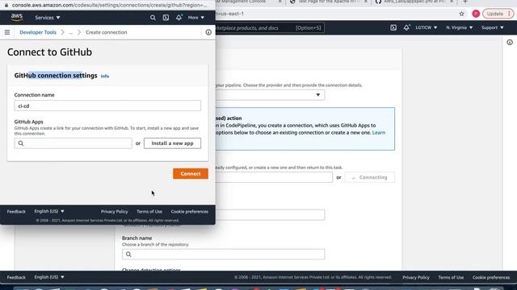517x290 pixels.
Task: Open the browser profile avatar
Action: tap(476, 14)
